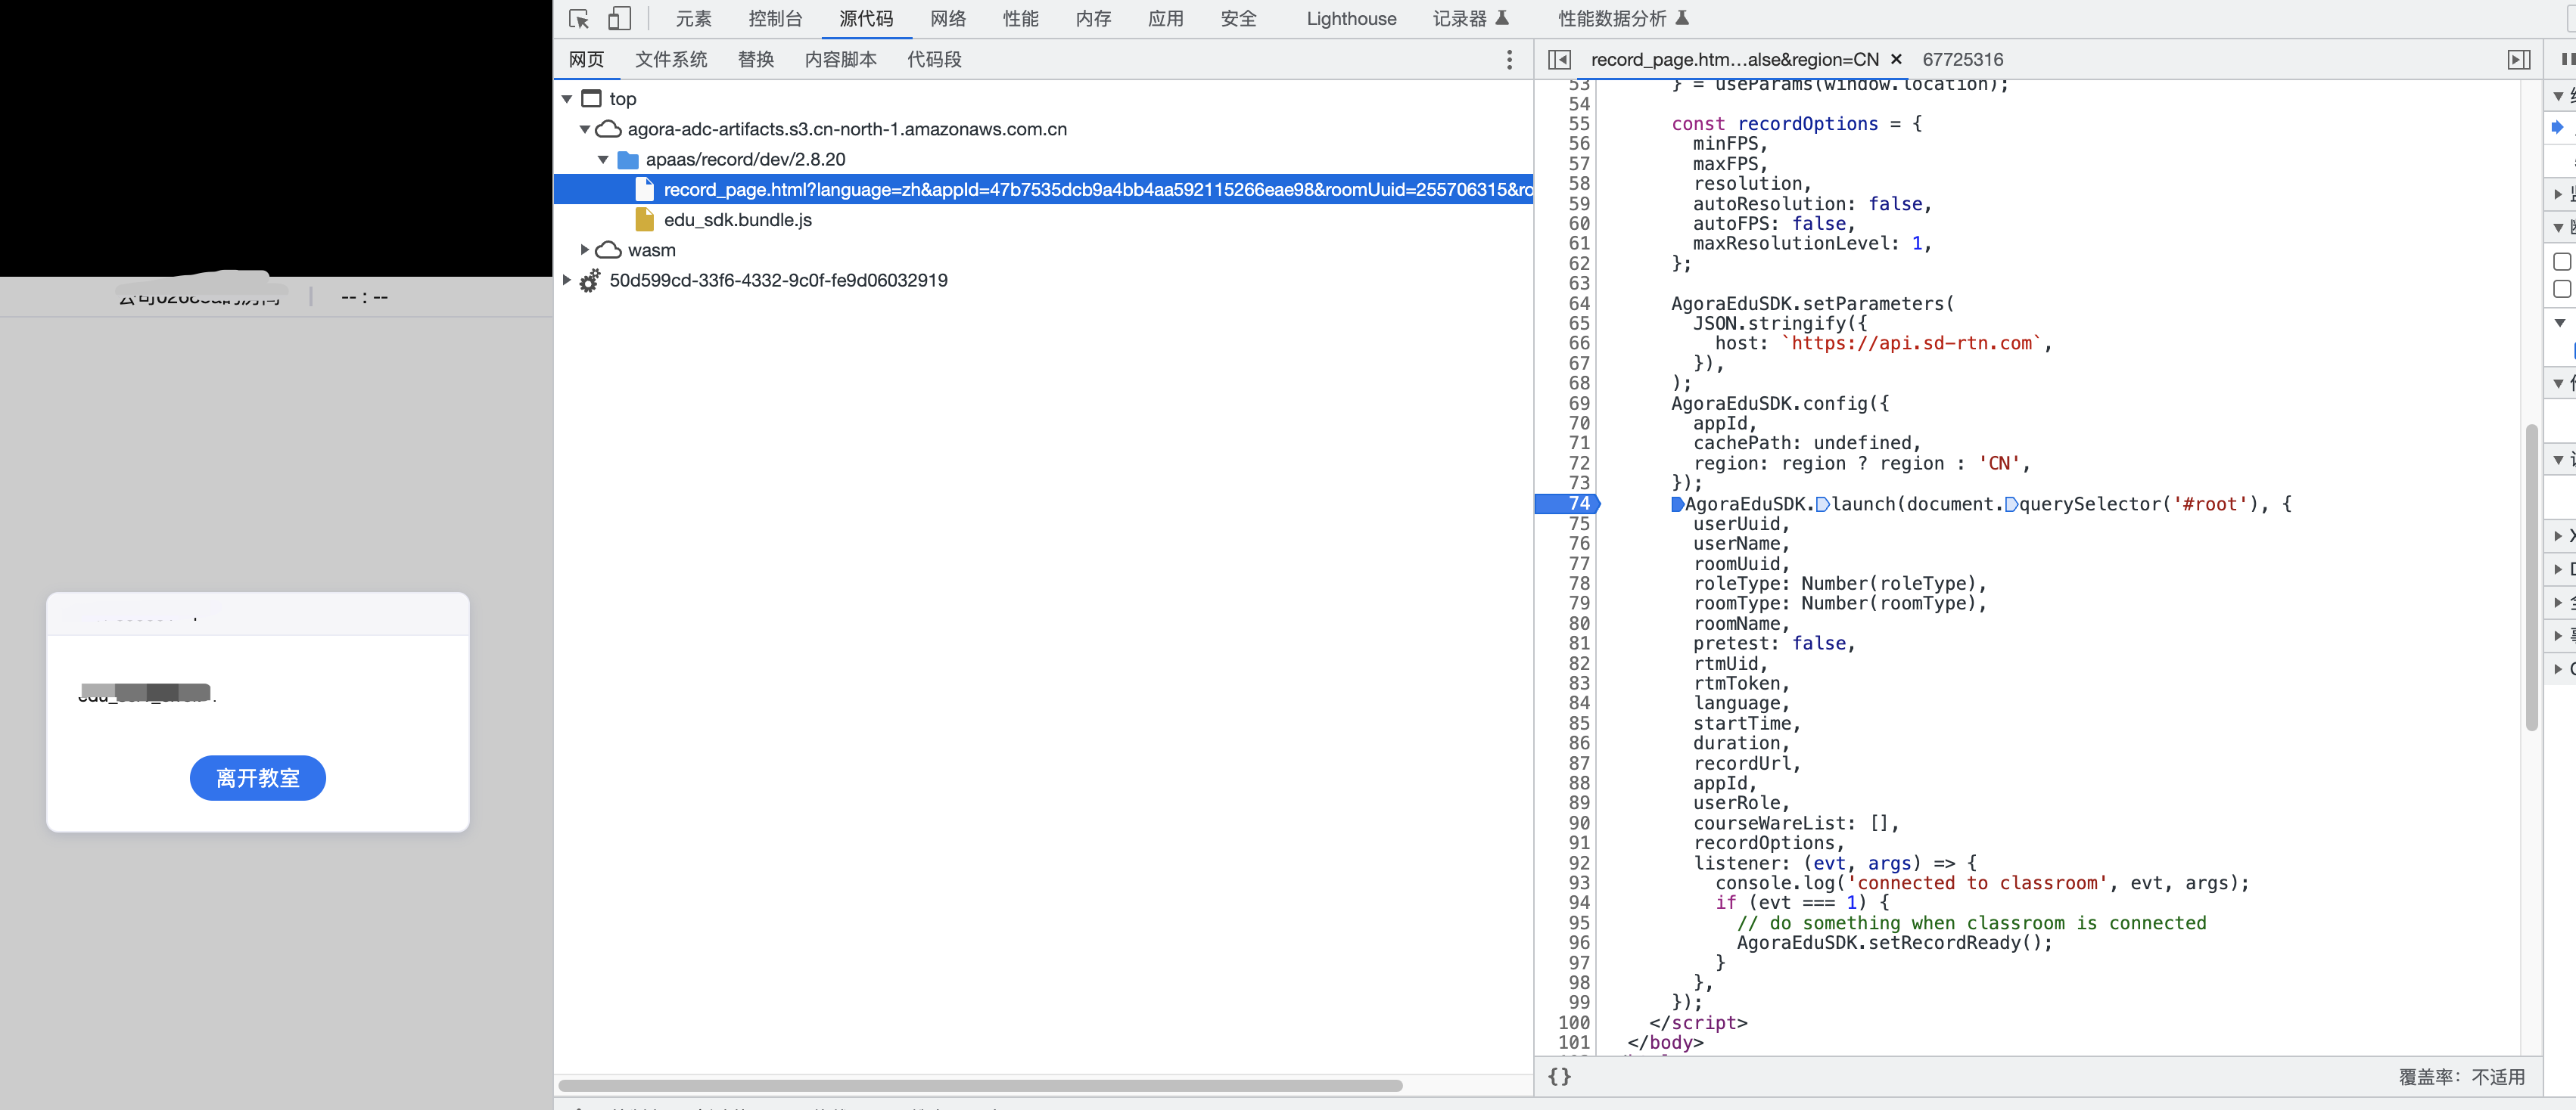Select the record_page.htm editor tab
The width and height of the screenshot is (2576, 1110).
point(1734,60)
